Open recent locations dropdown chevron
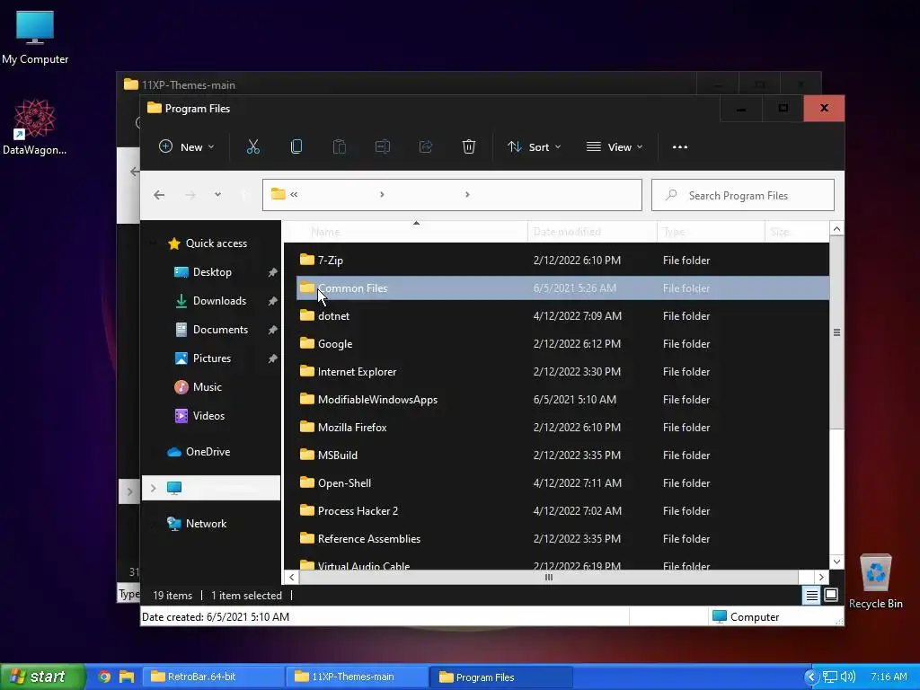This screenshot has height=690, width=920. (217, 194)
